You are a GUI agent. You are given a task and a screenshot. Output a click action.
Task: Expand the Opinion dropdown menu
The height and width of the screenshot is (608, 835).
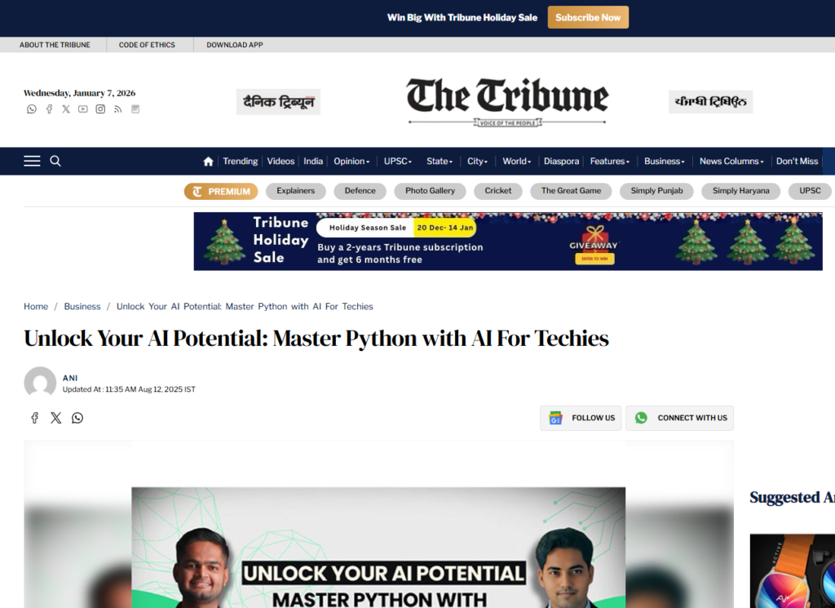click(x=351, y=161)
